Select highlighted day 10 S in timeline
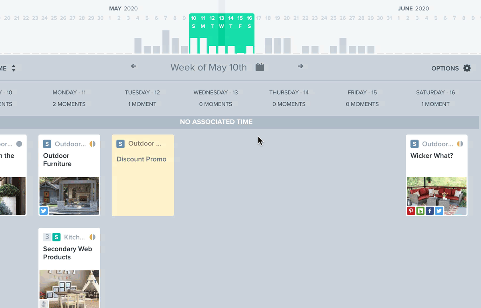 (194, 22)
